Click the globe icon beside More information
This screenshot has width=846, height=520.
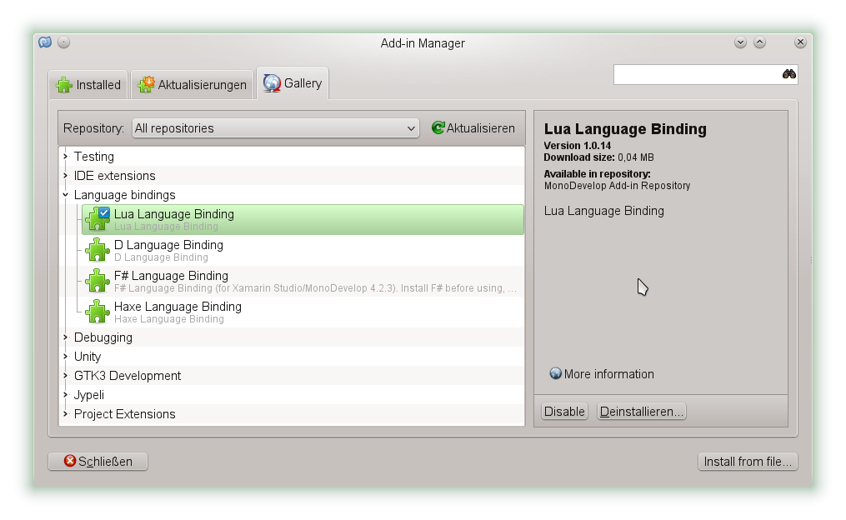coord(553,374)
